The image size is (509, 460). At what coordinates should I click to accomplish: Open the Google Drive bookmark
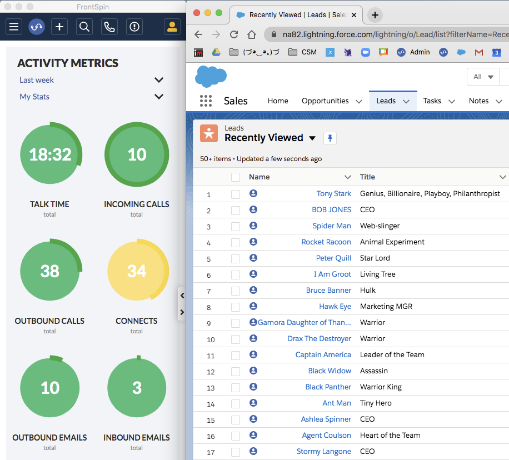pyautogui.click(x=216, y=52)
